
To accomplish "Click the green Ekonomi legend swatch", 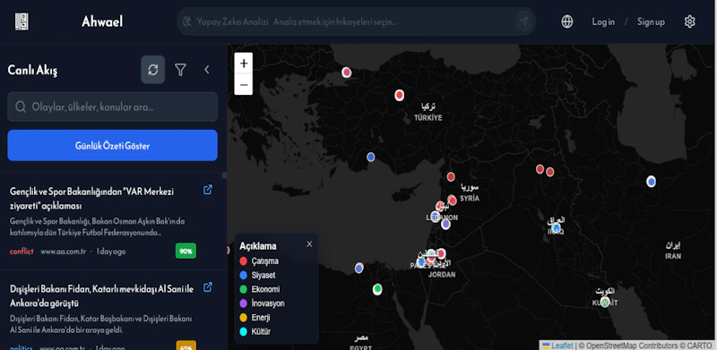I will (243, 289).
